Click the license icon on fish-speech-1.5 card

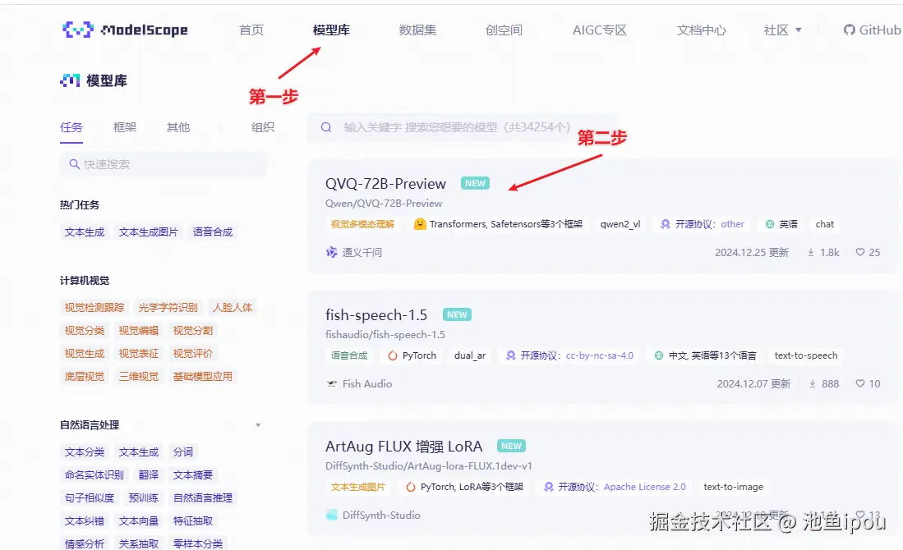pos(511,355)
